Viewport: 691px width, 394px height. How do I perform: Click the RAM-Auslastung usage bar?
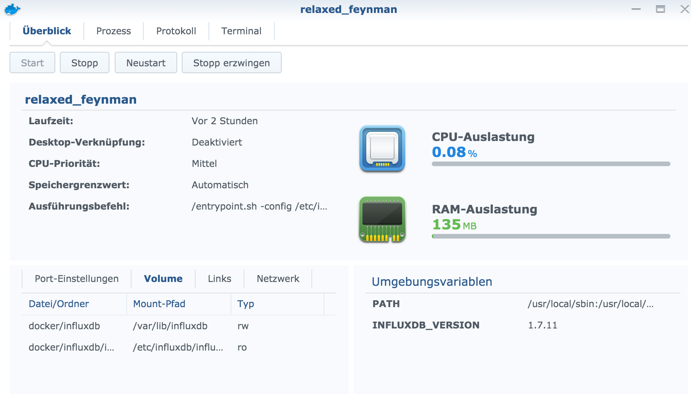[x=551, y=236]
